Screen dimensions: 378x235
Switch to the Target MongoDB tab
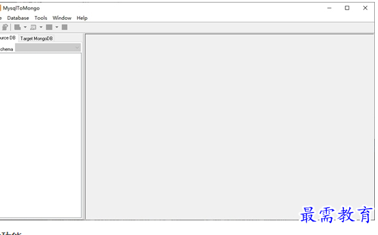(36, 38)
